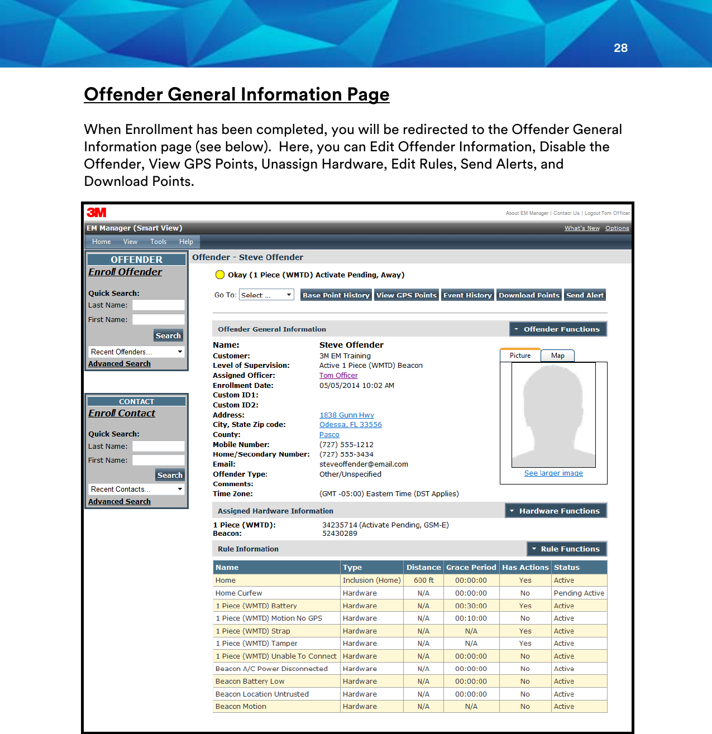712x734 pixels.
Task: Click the Contact Us link
Action: 566,213
